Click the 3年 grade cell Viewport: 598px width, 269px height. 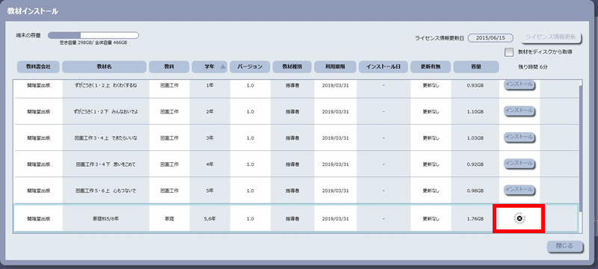210,138
